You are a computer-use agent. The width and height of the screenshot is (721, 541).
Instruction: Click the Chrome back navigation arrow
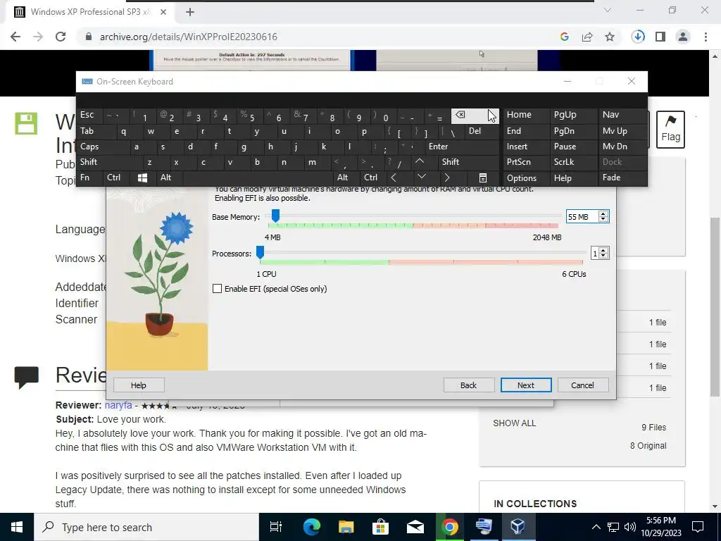coord(15,37)
